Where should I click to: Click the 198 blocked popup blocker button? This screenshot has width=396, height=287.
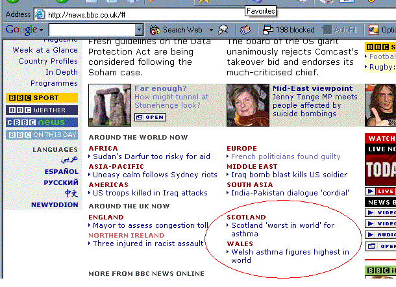coord(289,30)
